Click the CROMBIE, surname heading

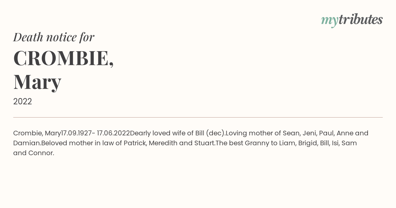63,58
